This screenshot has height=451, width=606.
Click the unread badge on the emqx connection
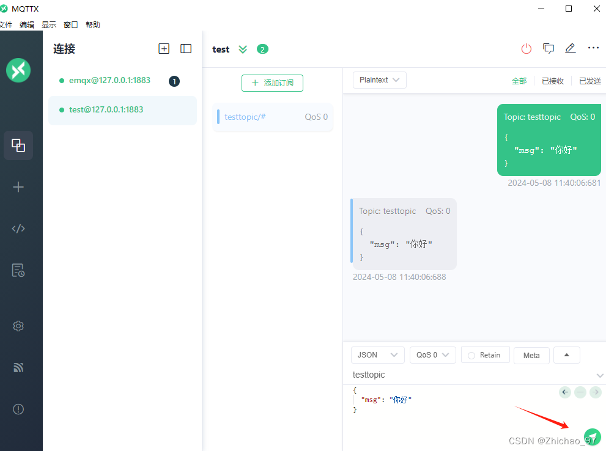[x=174, y=81]
